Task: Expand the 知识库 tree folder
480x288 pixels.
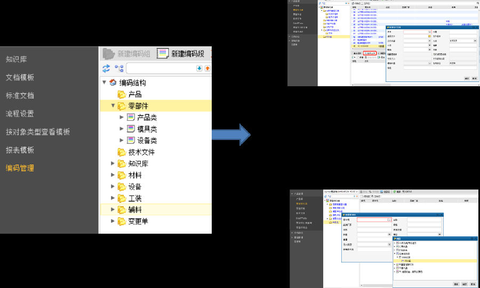Action: 113,164
